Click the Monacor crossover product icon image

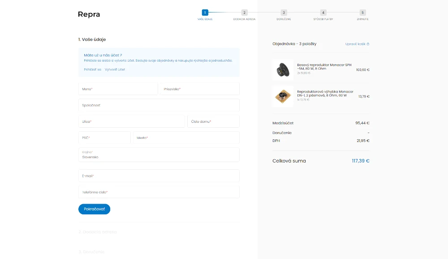click(x=283, y=96)
